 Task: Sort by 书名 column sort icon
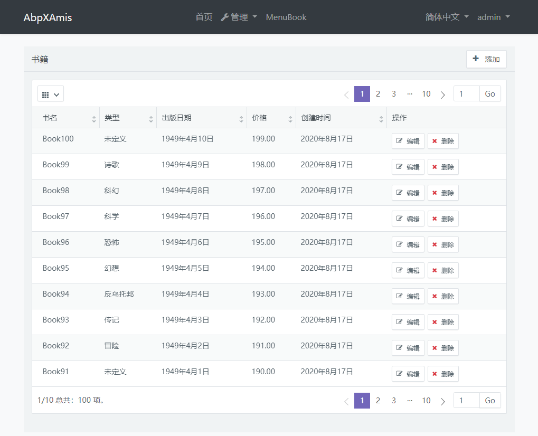coord(94,119)
